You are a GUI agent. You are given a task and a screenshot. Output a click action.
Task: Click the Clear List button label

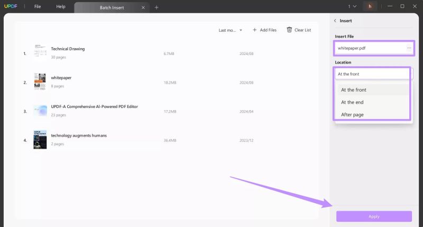point(302,30)
